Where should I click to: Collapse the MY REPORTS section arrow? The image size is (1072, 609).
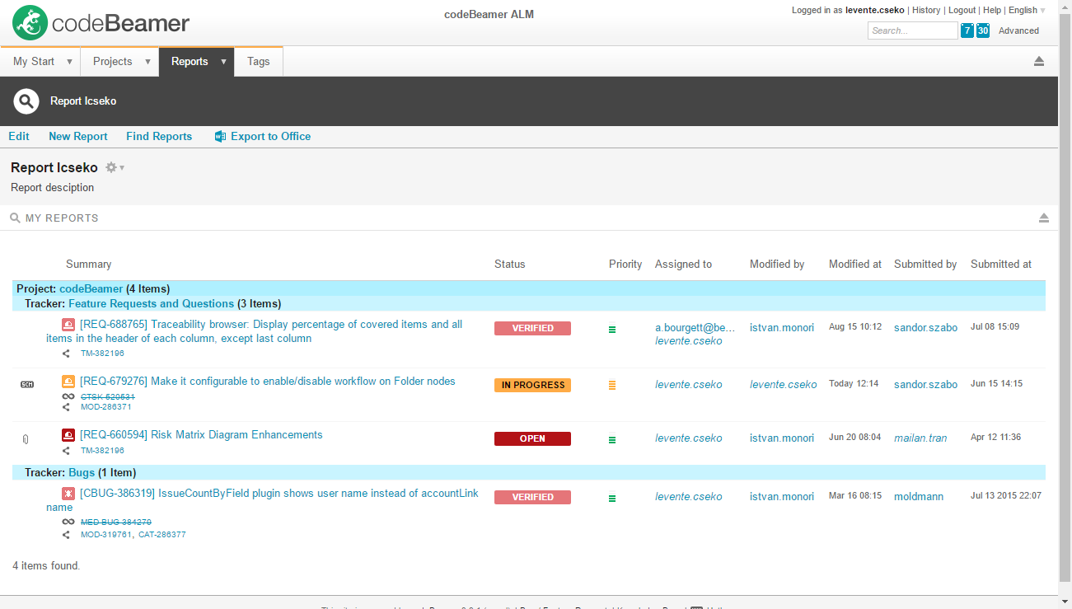[x=1044, y=218]
